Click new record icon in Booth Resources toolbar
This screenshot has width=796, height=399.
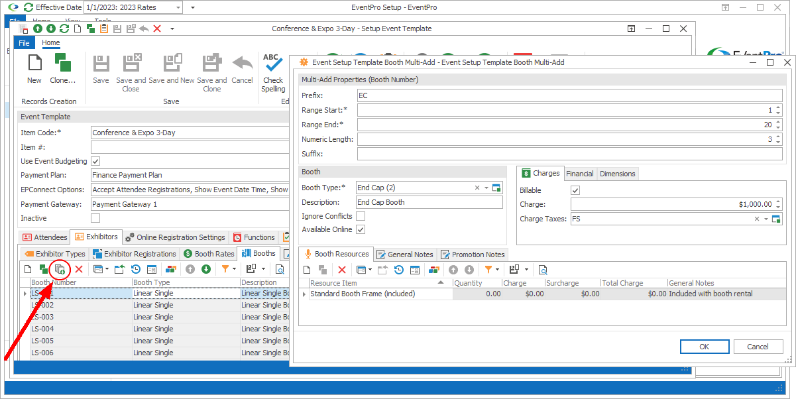[x=307, y=270]
